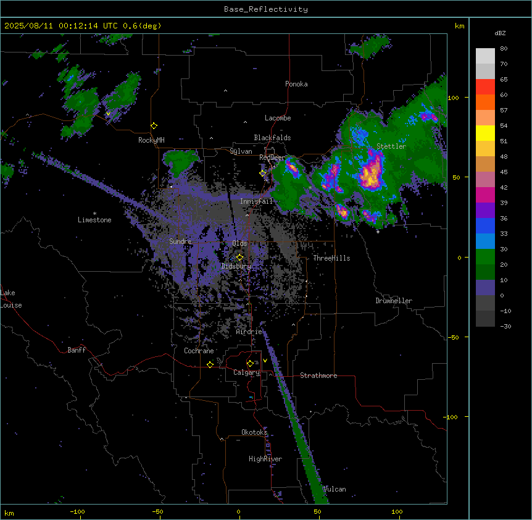Select the white 80 dBZ legend swatch
The width and height of the screenshot is (532, 520).
[x=485, y=56]
